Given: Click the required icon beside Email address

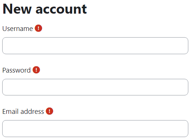Looking at the screenshot, I should (49, 111).
